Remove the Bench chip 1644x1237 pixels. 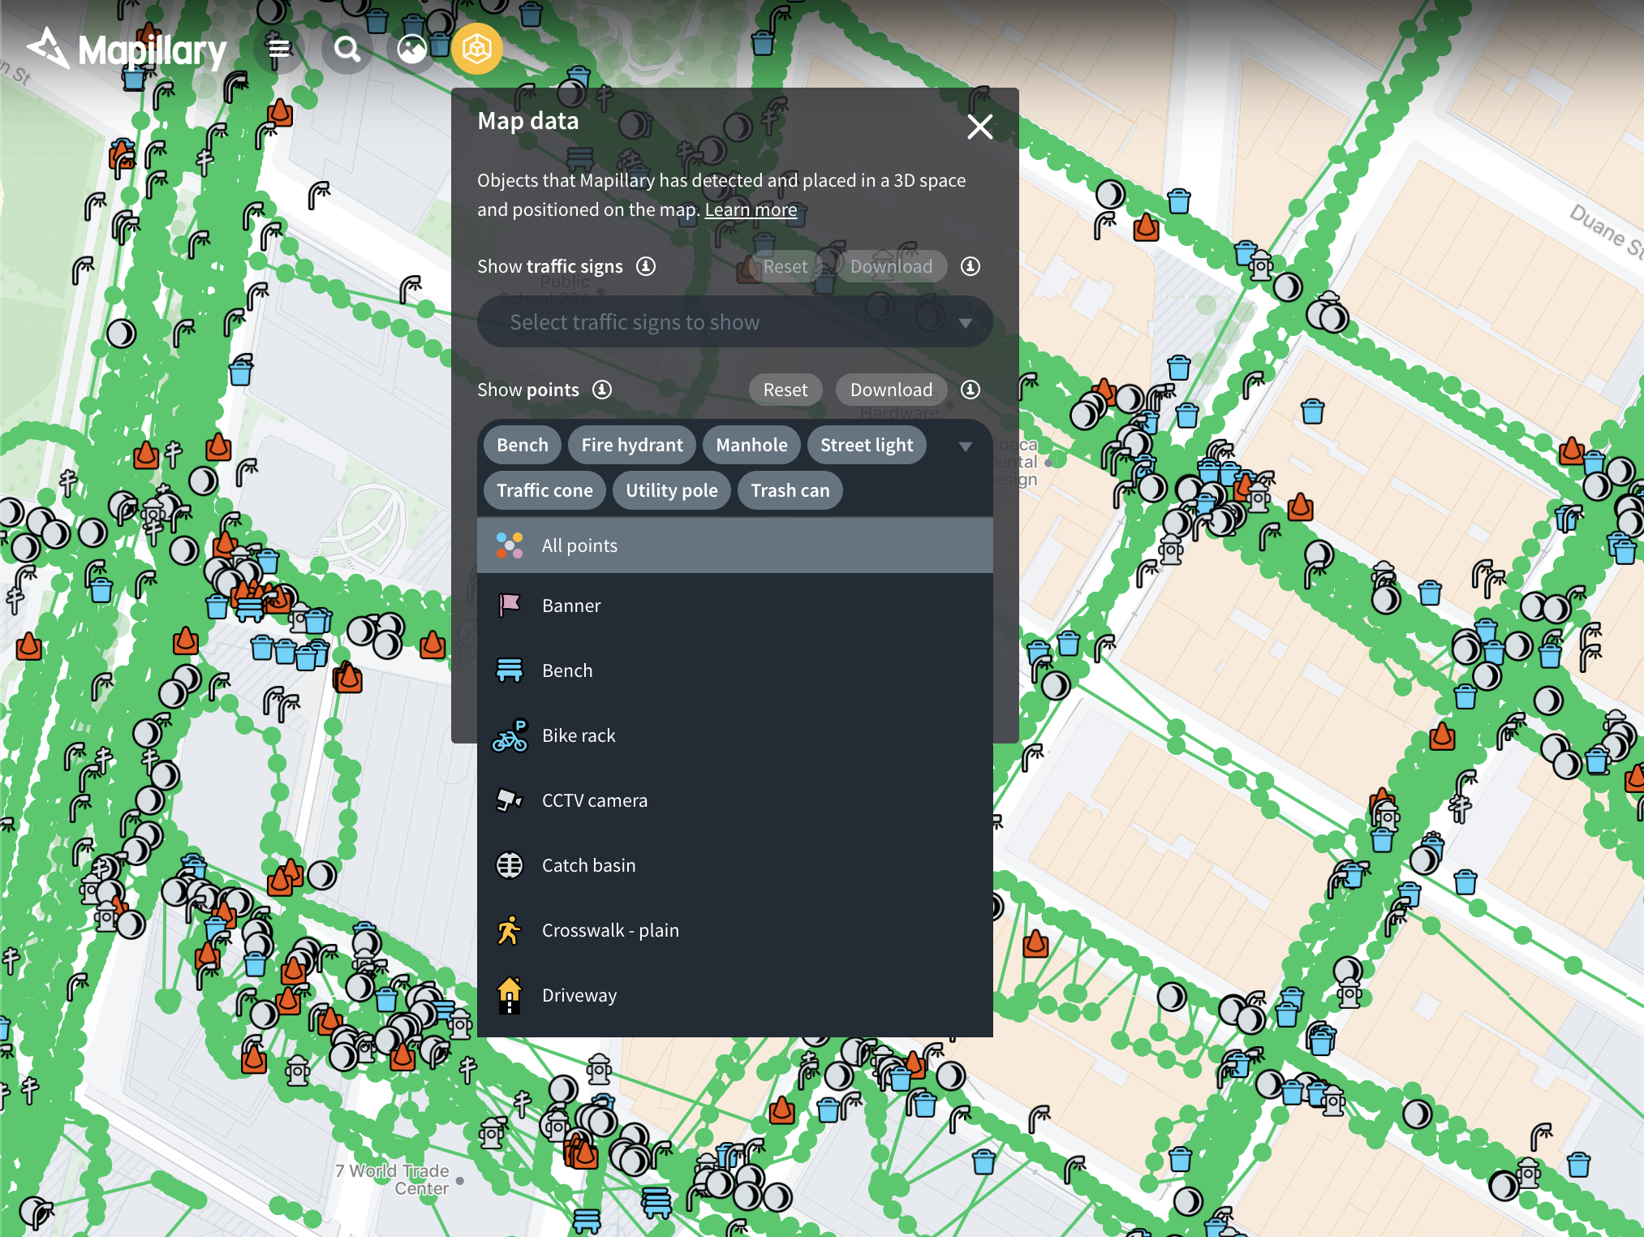[523, 445]
